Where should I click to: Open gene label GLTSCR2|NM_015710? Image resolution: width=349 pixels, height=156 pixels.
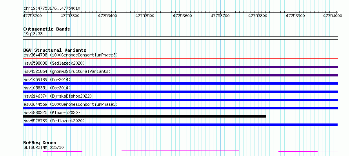[44, 147]
